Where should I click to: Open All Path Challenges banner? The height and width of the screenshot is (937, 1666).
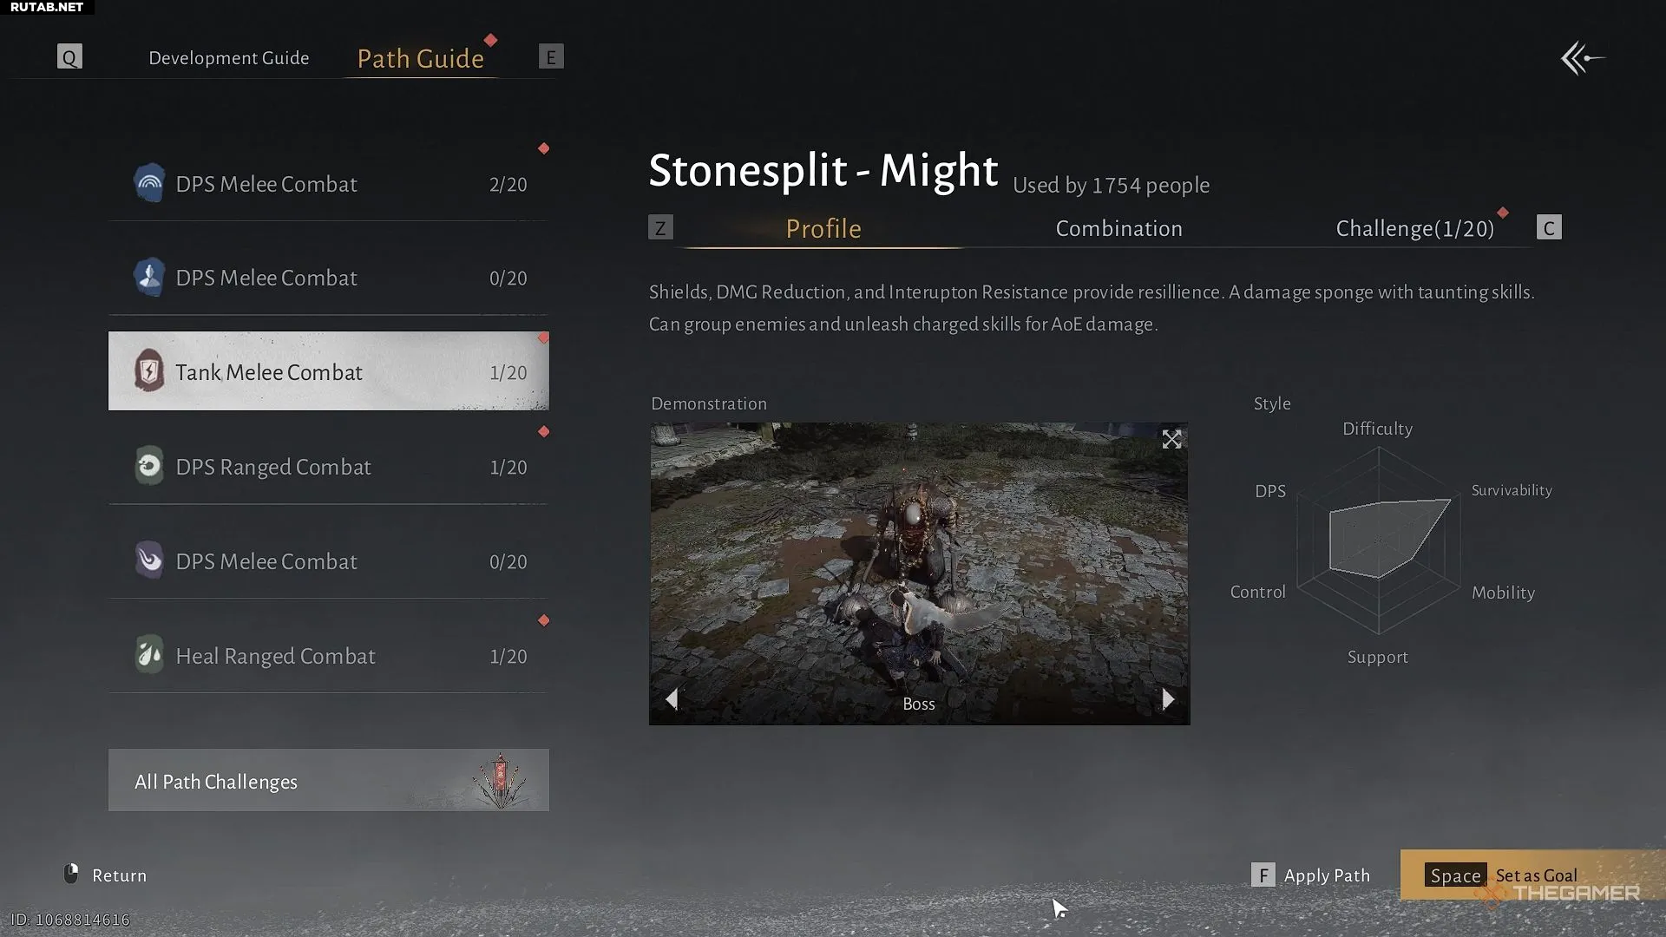[328, 781]
